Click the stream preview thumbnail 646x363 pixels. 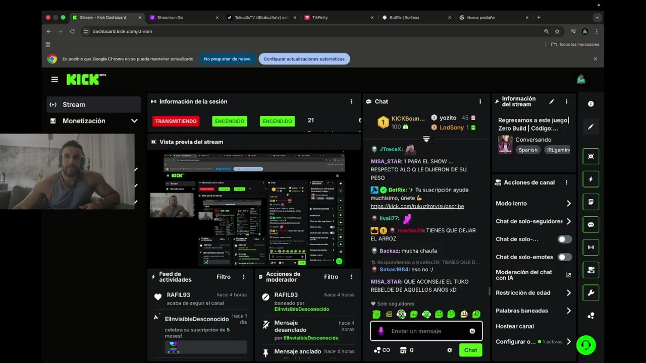click(x=254, y=209)
